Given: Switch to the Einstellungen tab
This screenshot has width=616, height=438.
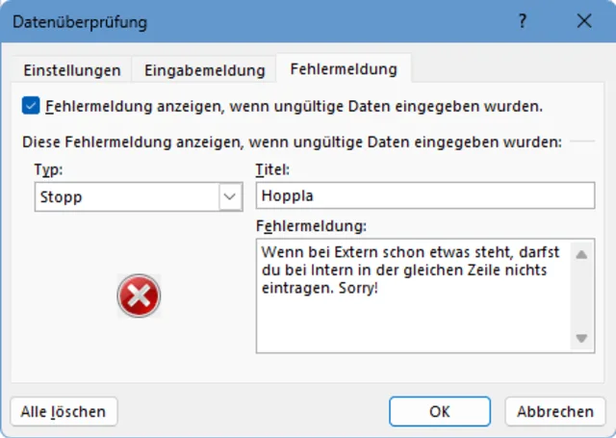Looking at the screenshot, I should pyautogui.click(x=72, y=70).
